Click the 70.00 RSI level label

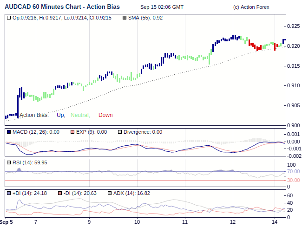coord(294,172)
